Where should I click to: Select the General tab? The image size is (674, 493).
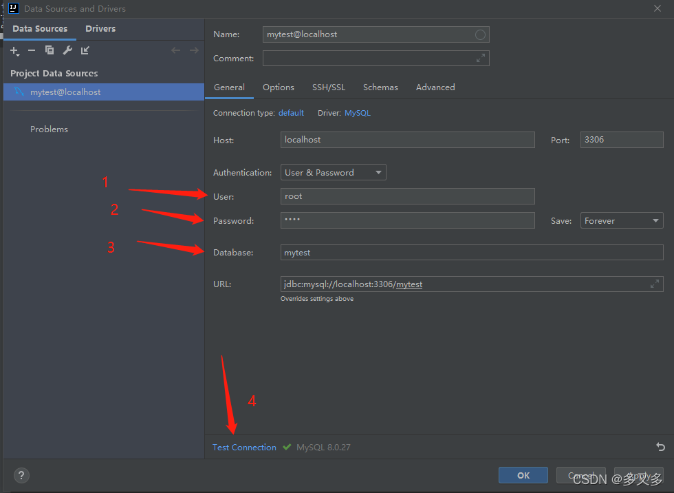(229, 87)
